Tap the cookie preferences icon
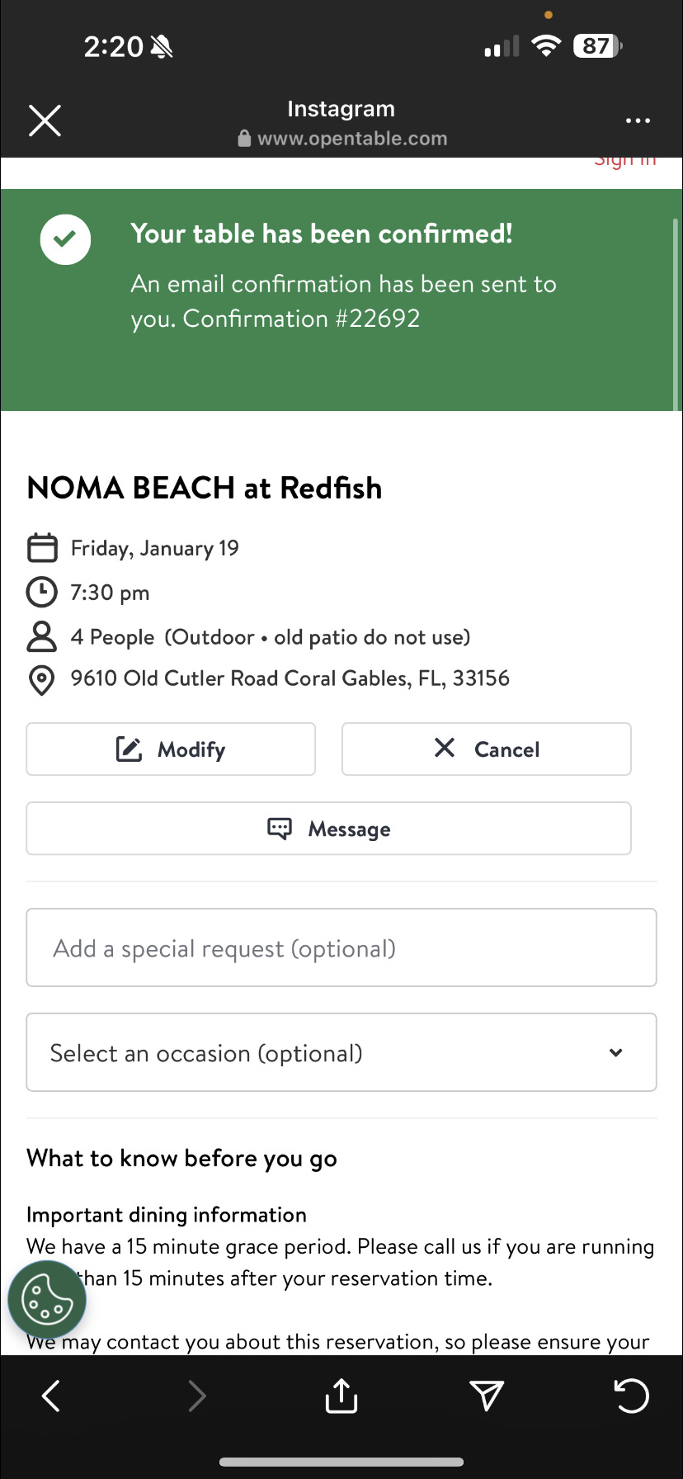This screenshot has width=683, height=1479. tap(47, 1300)
